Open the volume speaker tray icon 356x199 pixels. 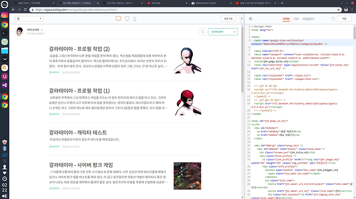point(4,196)
